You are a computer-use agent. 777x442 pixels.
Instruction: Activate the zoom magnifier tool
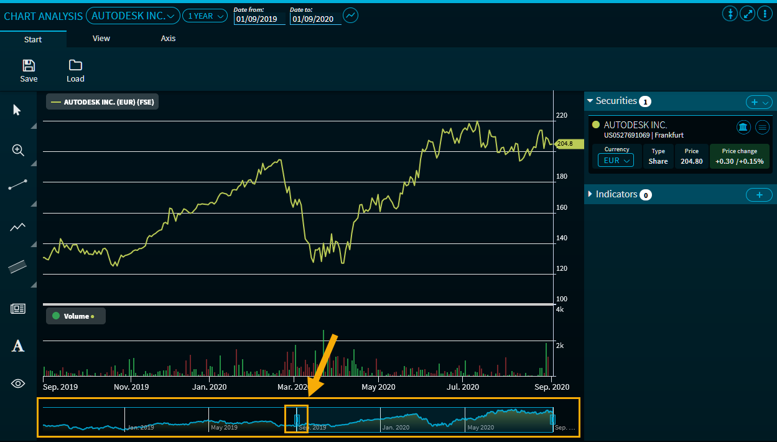point(18,150)
